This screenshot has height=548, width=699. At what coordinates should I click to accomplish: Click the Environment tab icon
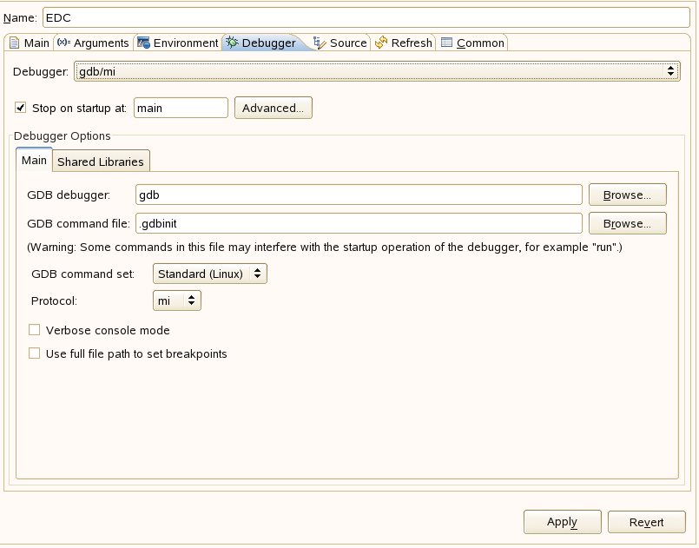tap(144, 43)
